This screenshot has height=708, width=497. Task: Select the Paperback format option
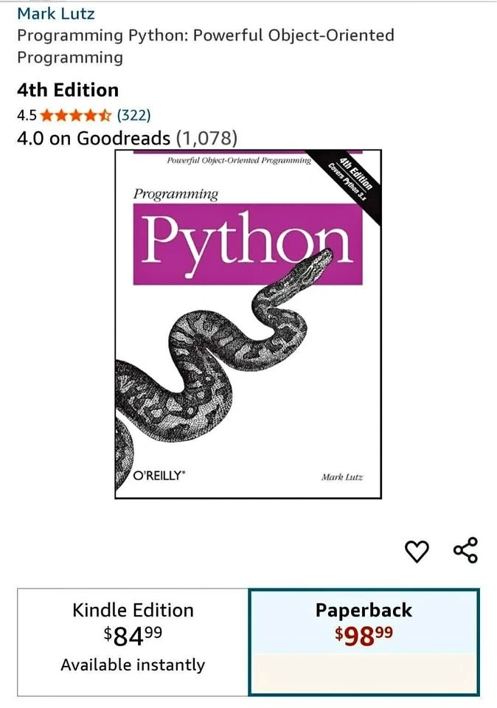[x=364, y=642]
